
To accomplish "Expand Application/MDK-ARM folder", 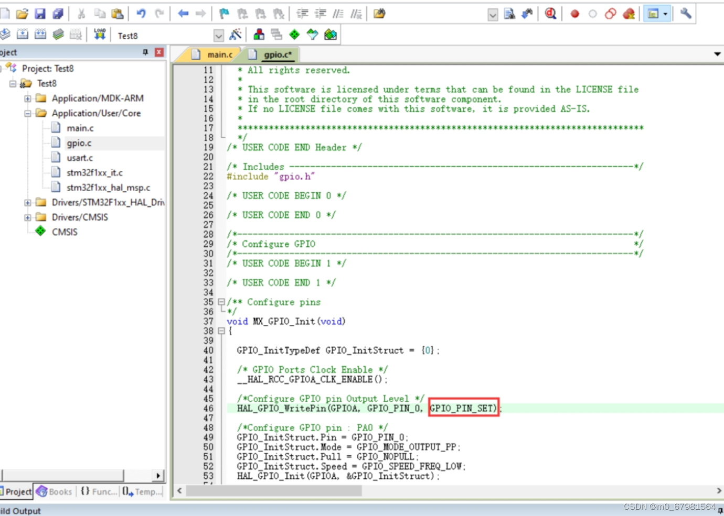I will [28, 98].
